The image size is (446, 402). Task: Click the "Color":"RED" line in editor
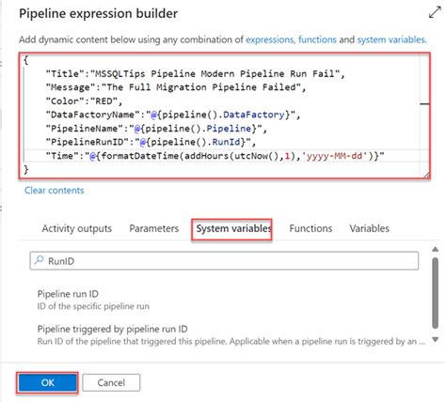pos(84,101)
